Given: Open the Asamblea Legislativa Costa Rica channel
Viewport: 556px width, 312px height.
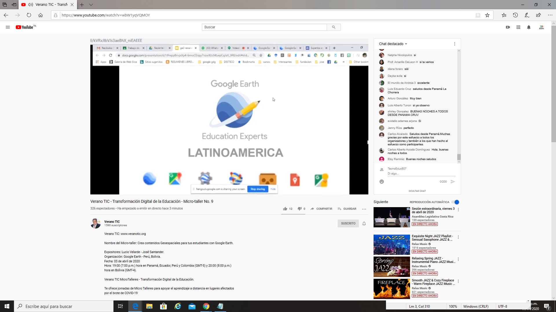Looking at the screenshot, I should 432,216.
